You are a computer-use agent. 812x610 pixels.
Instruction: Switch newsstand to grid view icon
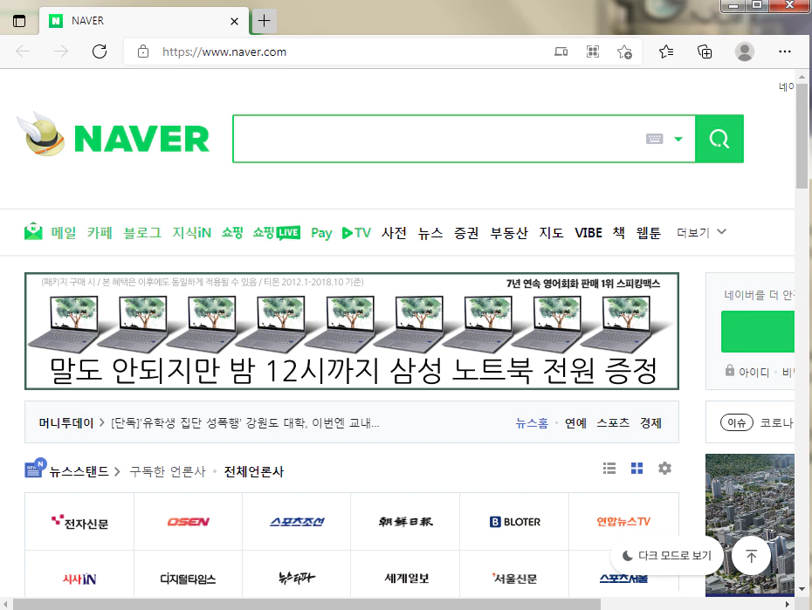click(x=637, y=469)
